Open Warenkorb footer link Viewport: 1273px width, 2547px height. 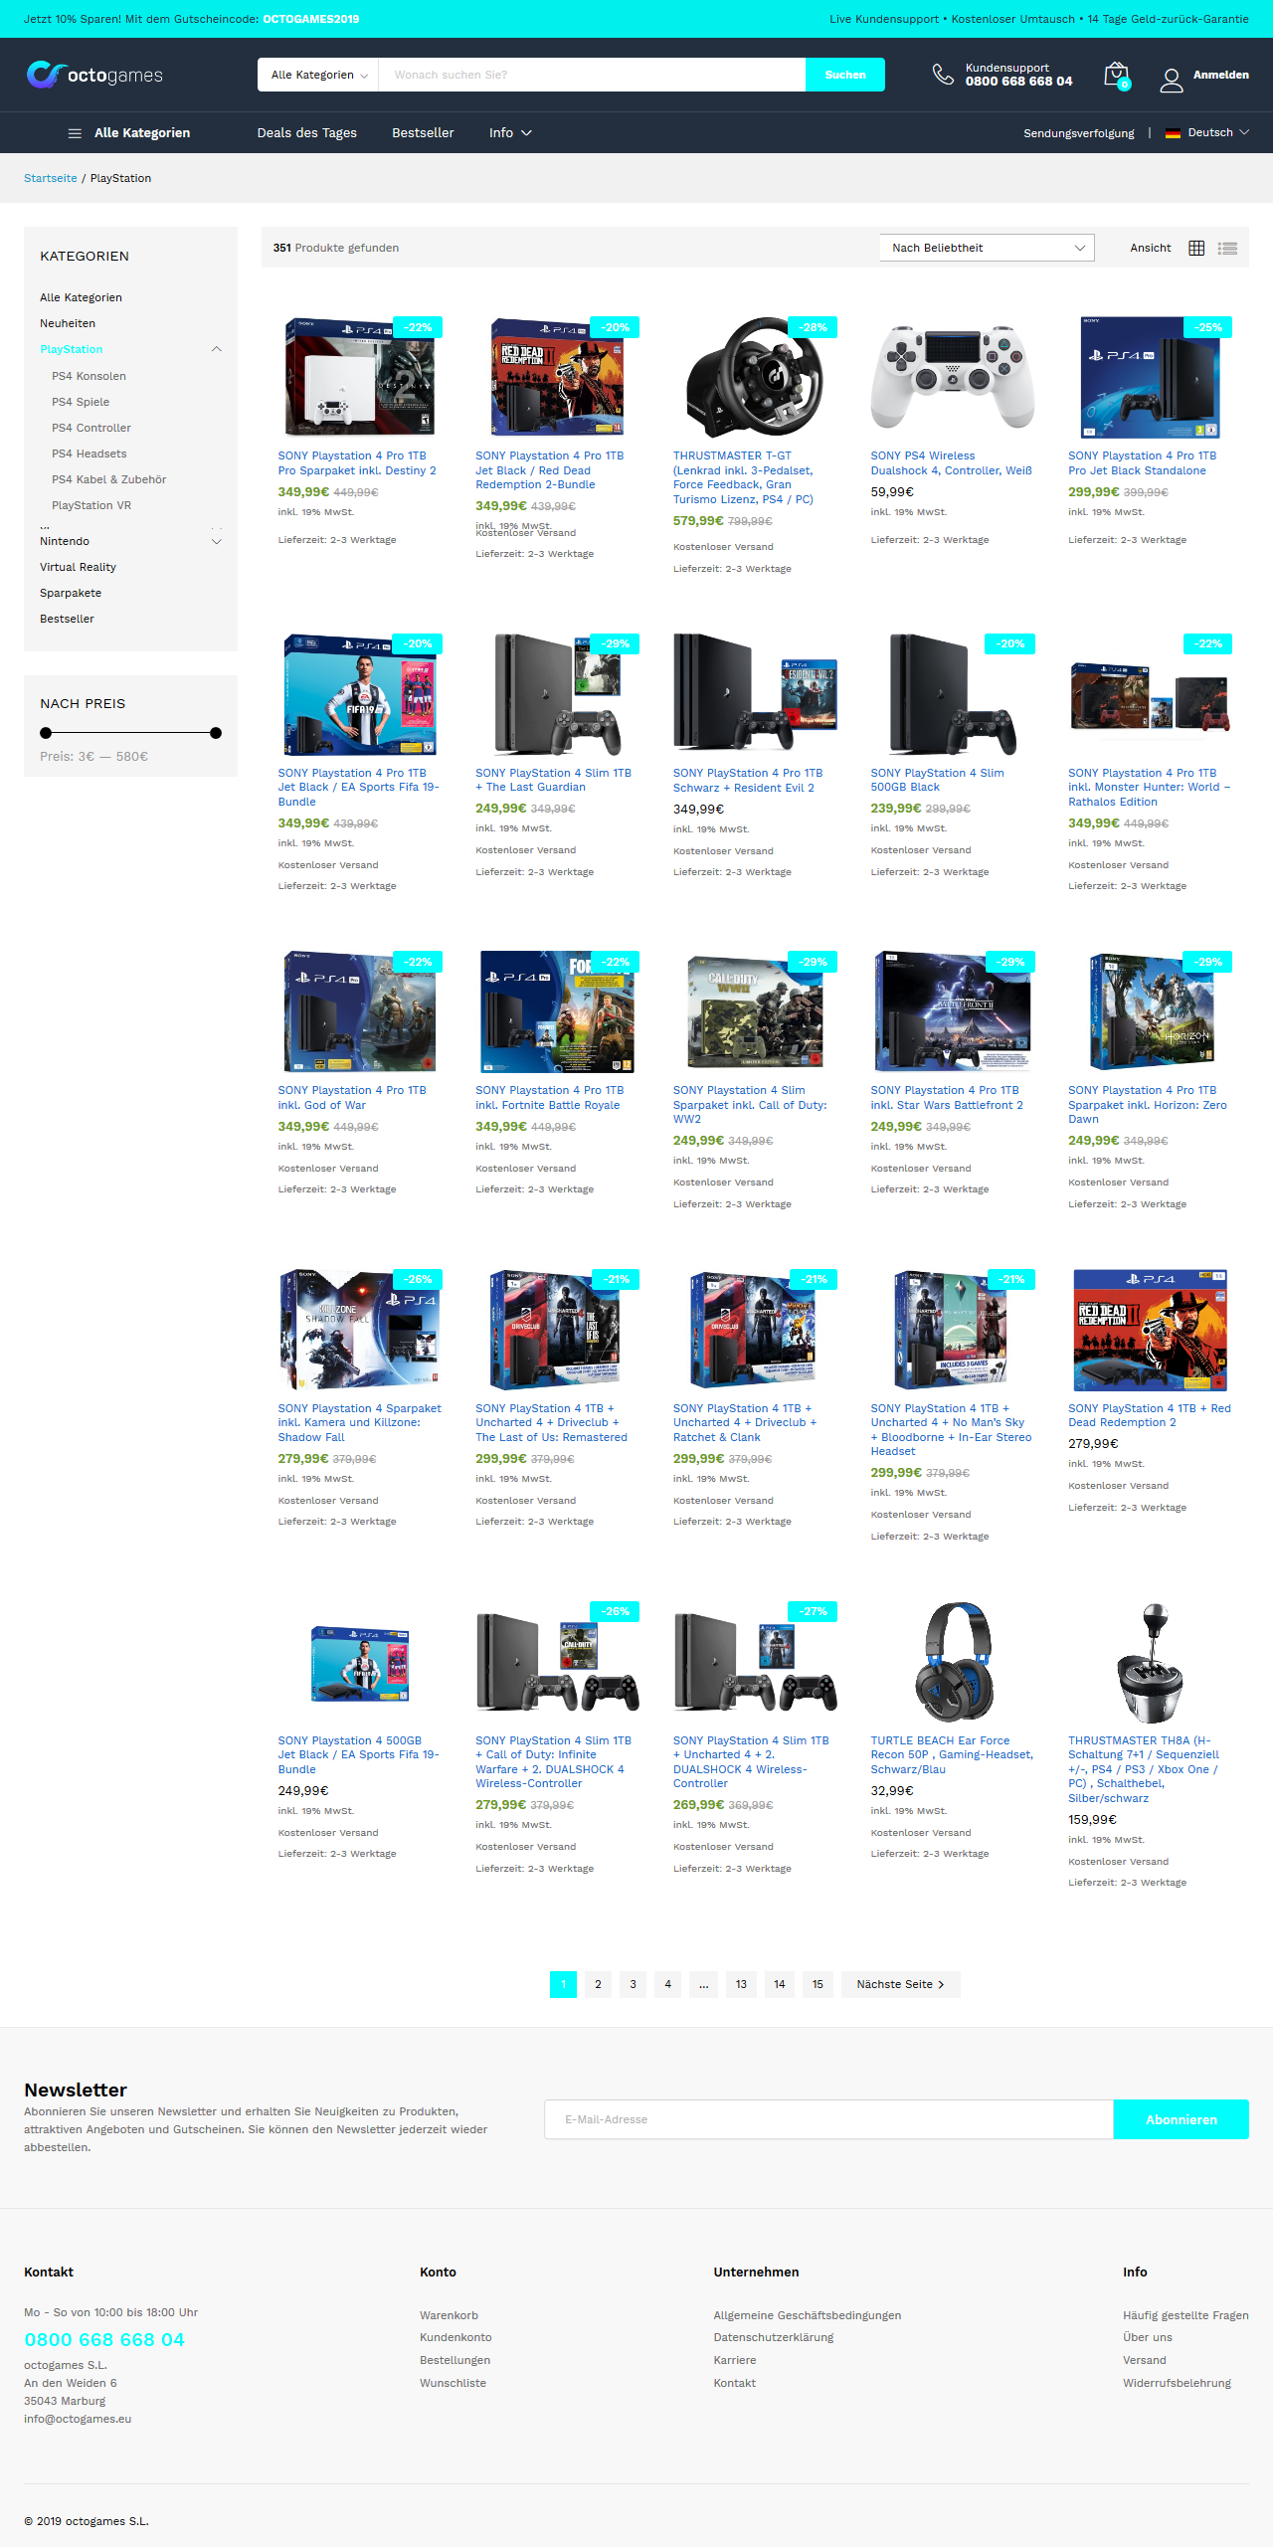tap(449, 2315)
